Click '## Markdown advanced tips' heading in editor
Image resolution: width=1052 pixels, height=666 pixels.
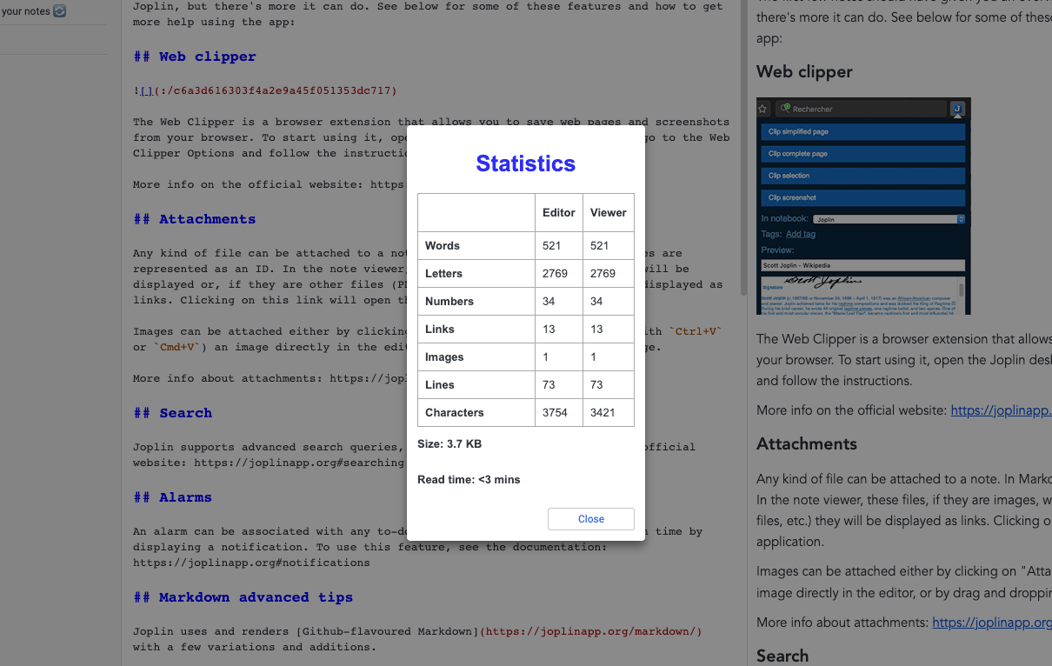click(243, 597)
